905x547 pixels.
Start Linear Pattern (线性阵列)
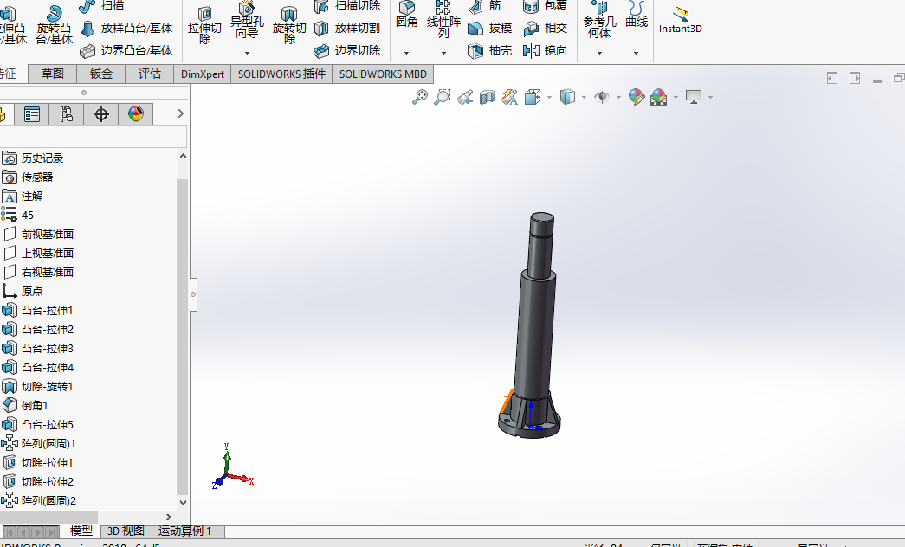pos(443,20)
